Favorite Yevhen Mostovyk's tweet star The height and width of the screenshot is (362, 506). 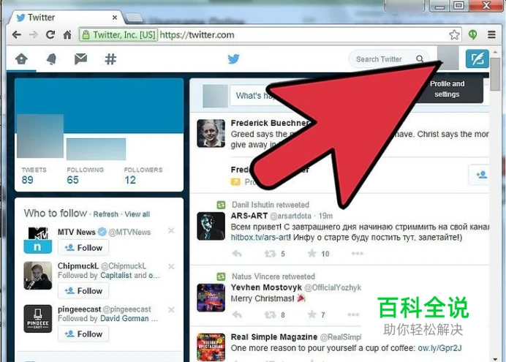[311, 314]
